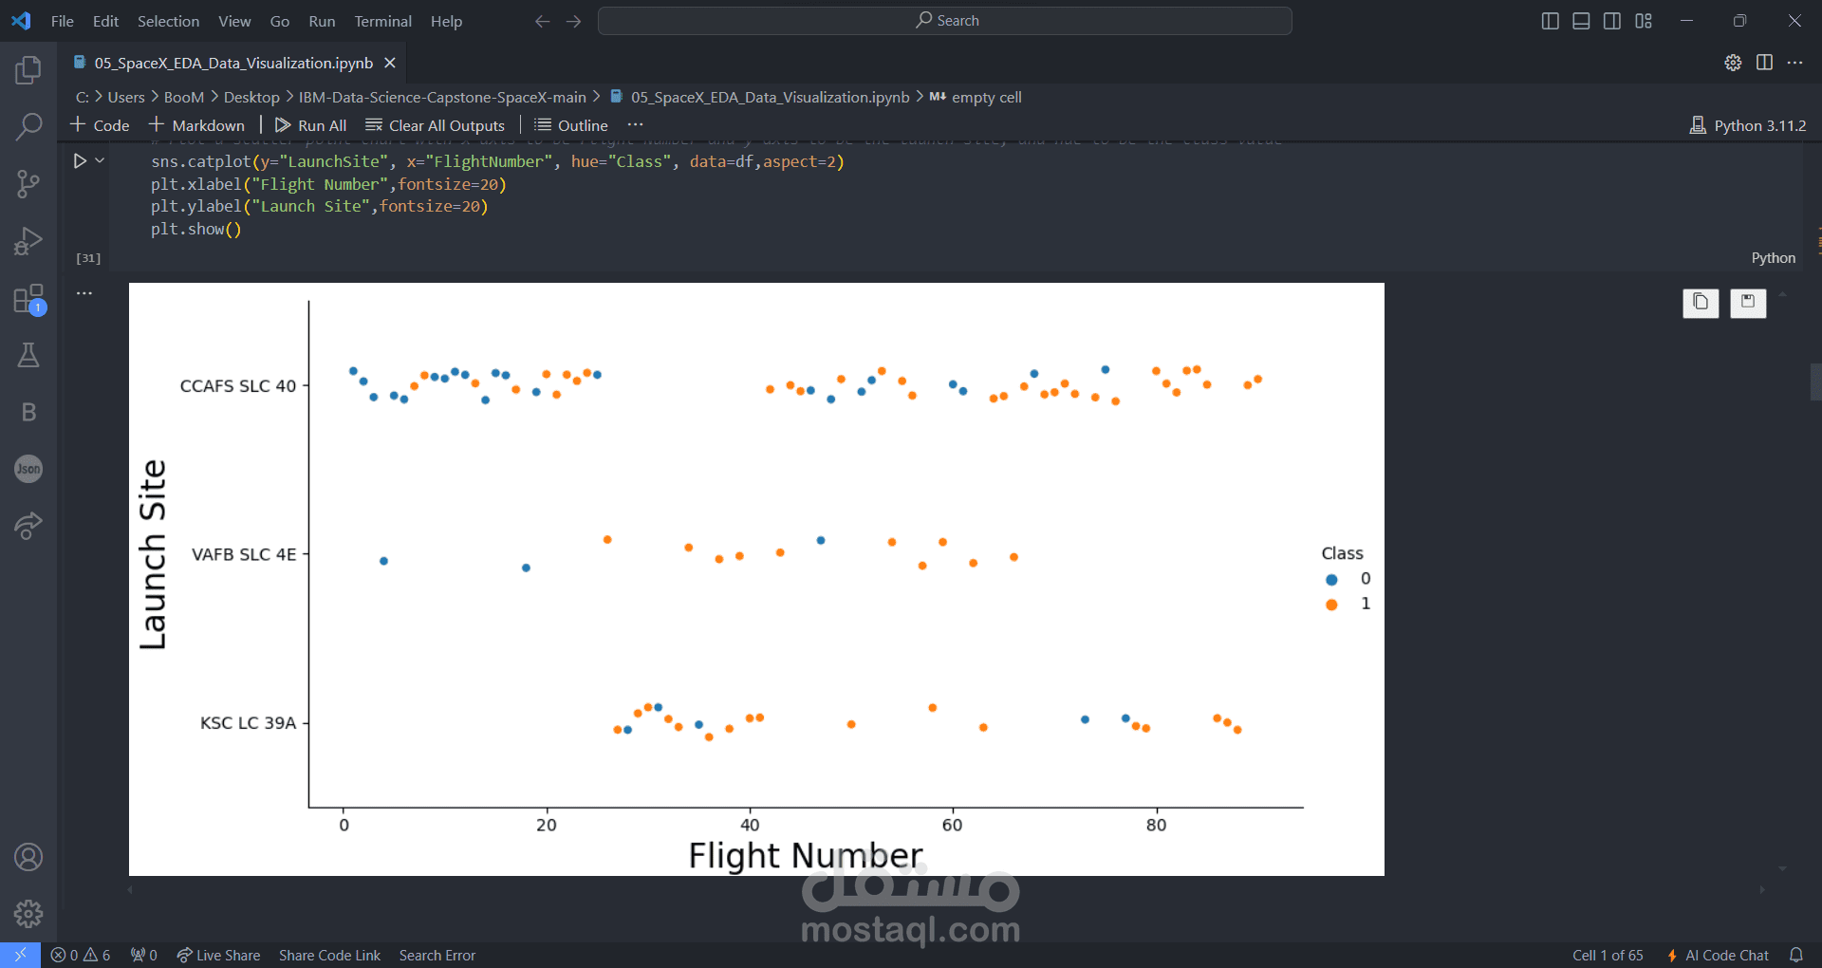Image resolution: width=1822 pixels, height=968 pixels.
Task: Open the Explorer view in activity bar
Action: [28, 69]
